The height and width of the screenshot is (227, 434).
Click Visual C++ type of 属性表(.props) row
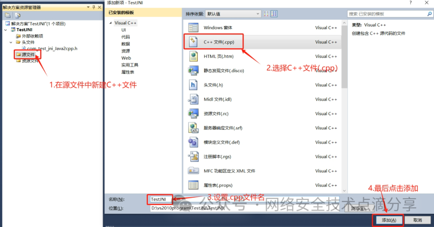[326, 185]
